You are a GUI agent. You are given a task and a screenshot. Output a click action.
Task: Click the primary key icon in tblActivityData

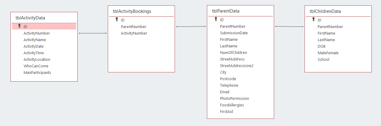(19, 26)
